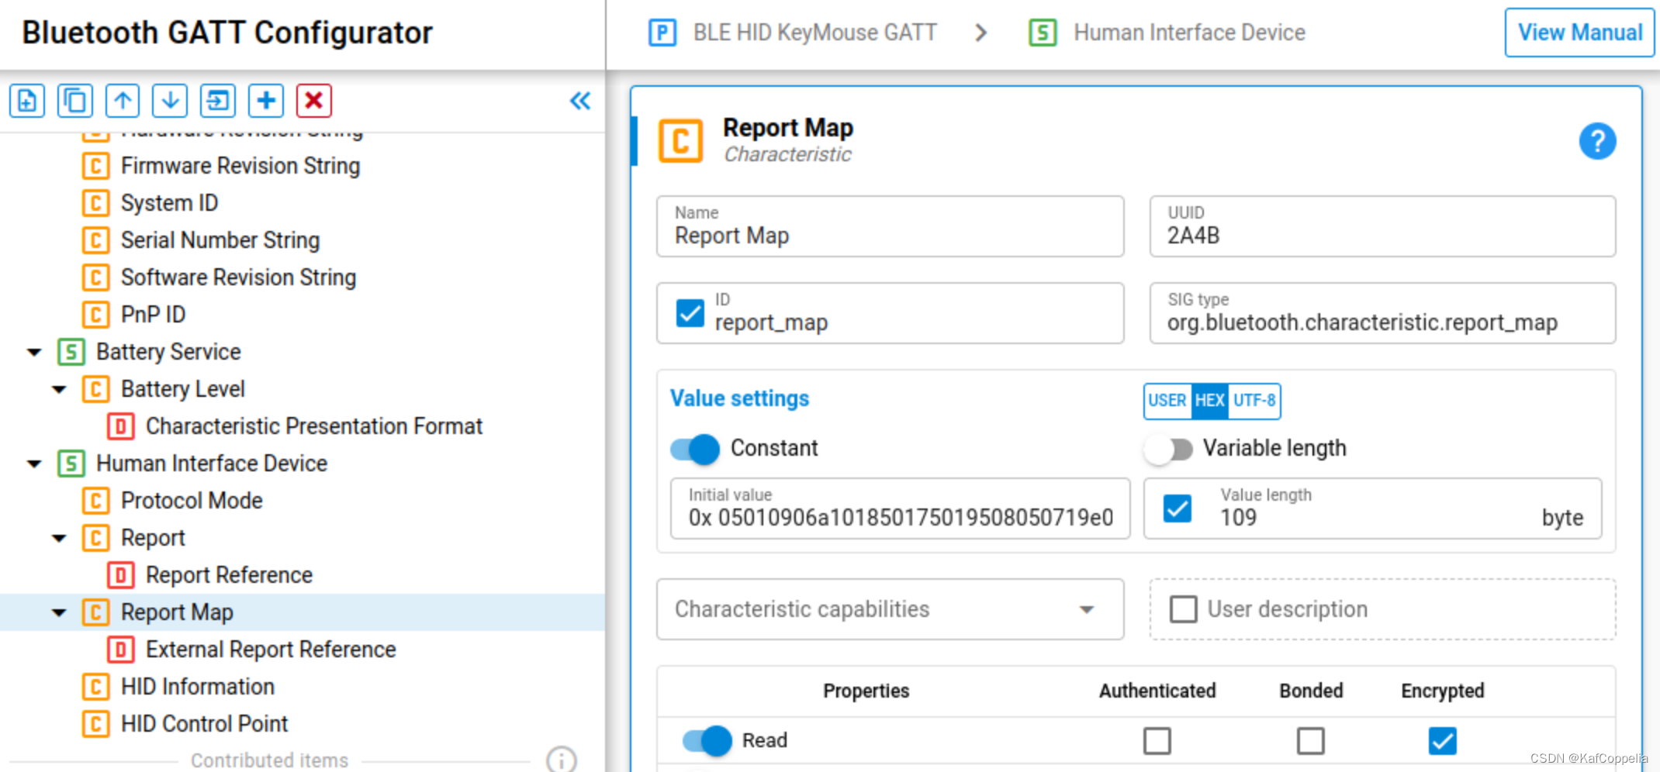Open BLE HID KeyMouse GATT breadcrumb

click(814, 33)
